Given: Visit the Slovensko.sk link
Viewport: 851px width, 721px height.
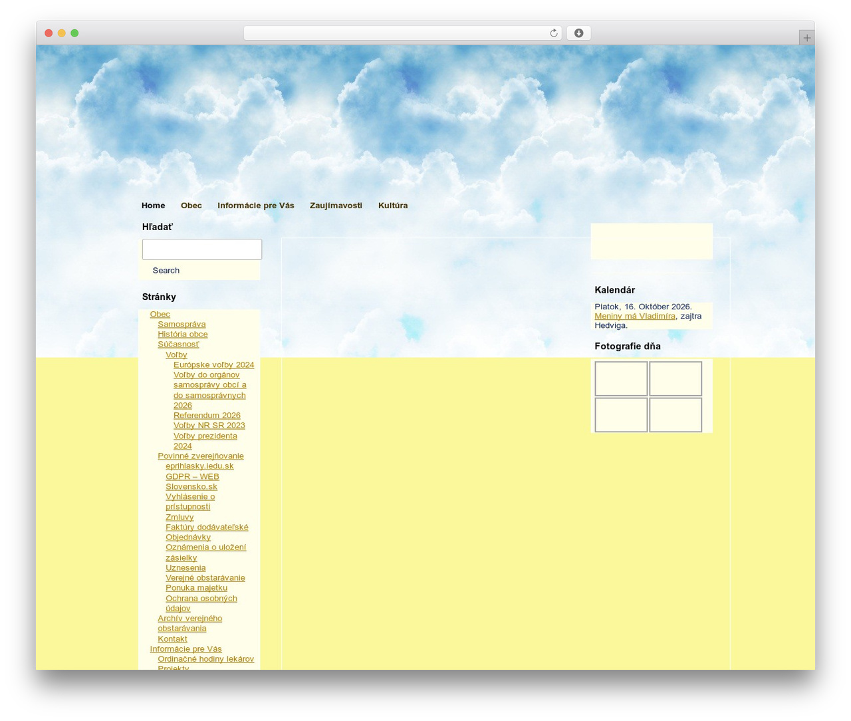Looking at the screenshot, I should point(191,486).
